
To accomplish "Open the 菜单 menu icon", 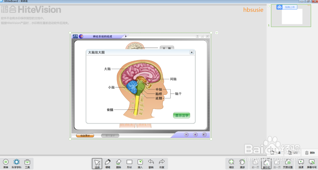I will tap(6, 164).
